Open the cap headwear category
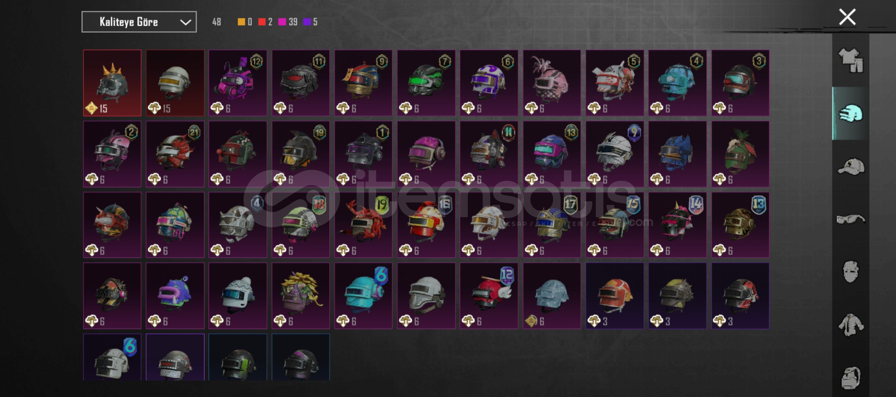The width and height of the screenshot is (896, 397). tap(850, 167)
